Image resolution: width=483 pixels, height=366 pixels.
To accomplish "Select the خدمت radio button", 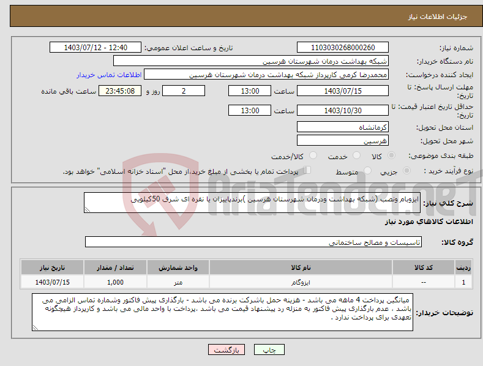I will [356, 155].
